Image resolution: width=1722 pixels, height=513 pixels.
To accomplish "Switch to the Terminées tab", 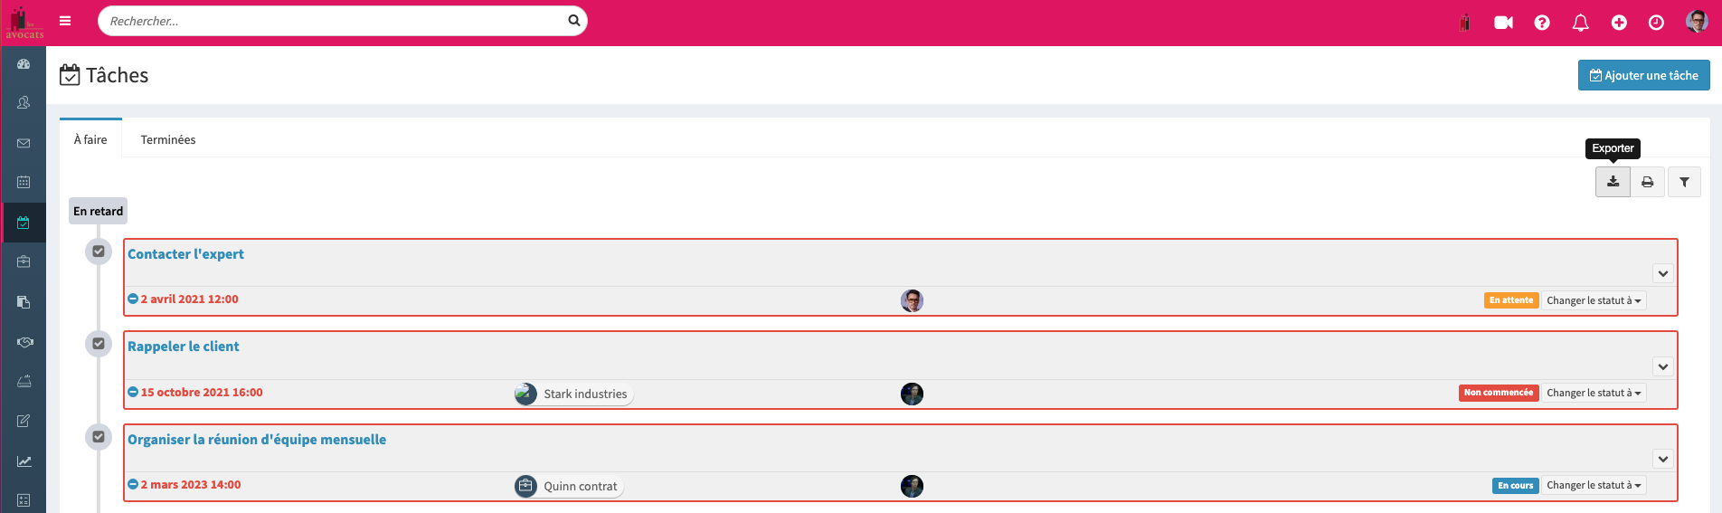I will [x=168, y=139].
